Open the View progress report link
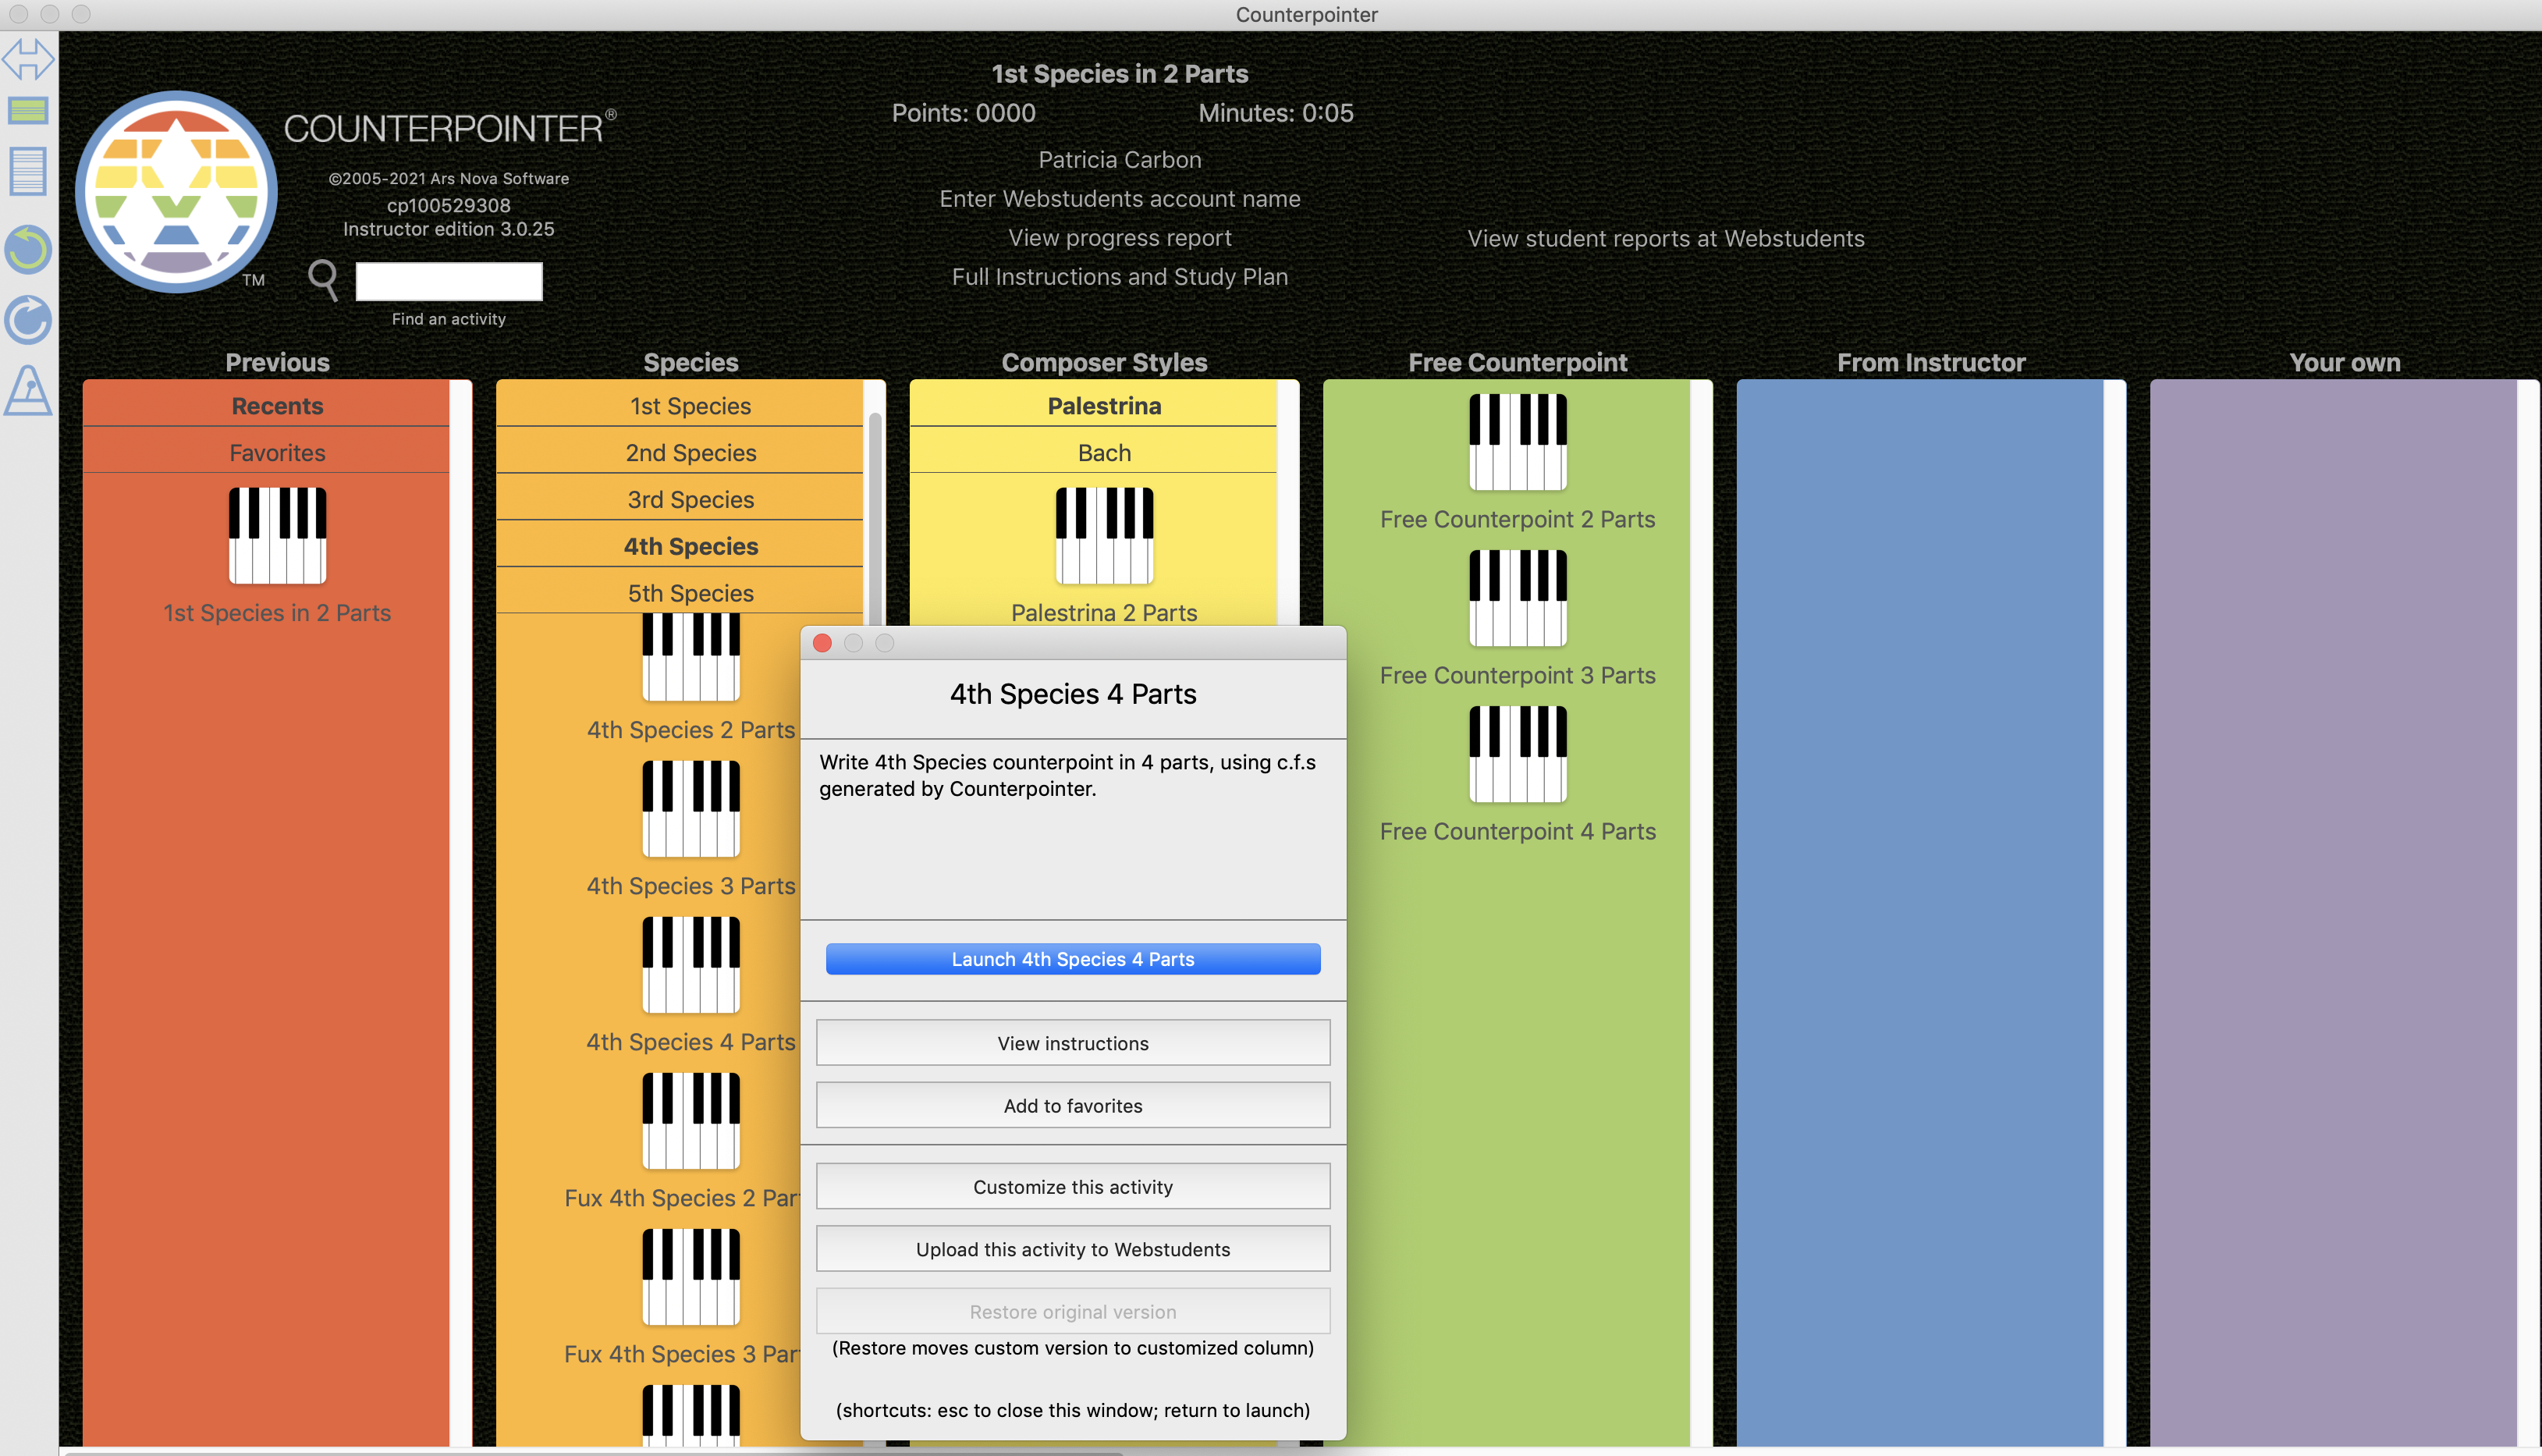Screen dimensions: 2542x1456 [1120, 237]
